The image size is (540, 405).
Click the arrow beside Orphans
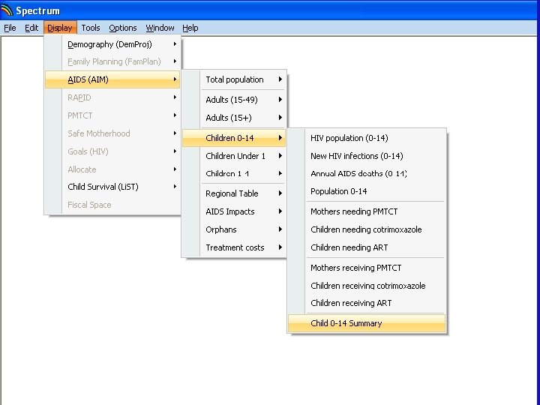click(280, 229)
